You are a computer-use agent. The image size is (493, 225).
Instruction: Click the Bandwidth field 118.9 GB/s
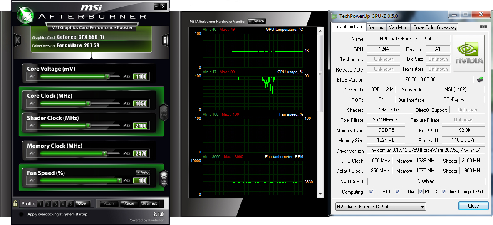(463, 140)
